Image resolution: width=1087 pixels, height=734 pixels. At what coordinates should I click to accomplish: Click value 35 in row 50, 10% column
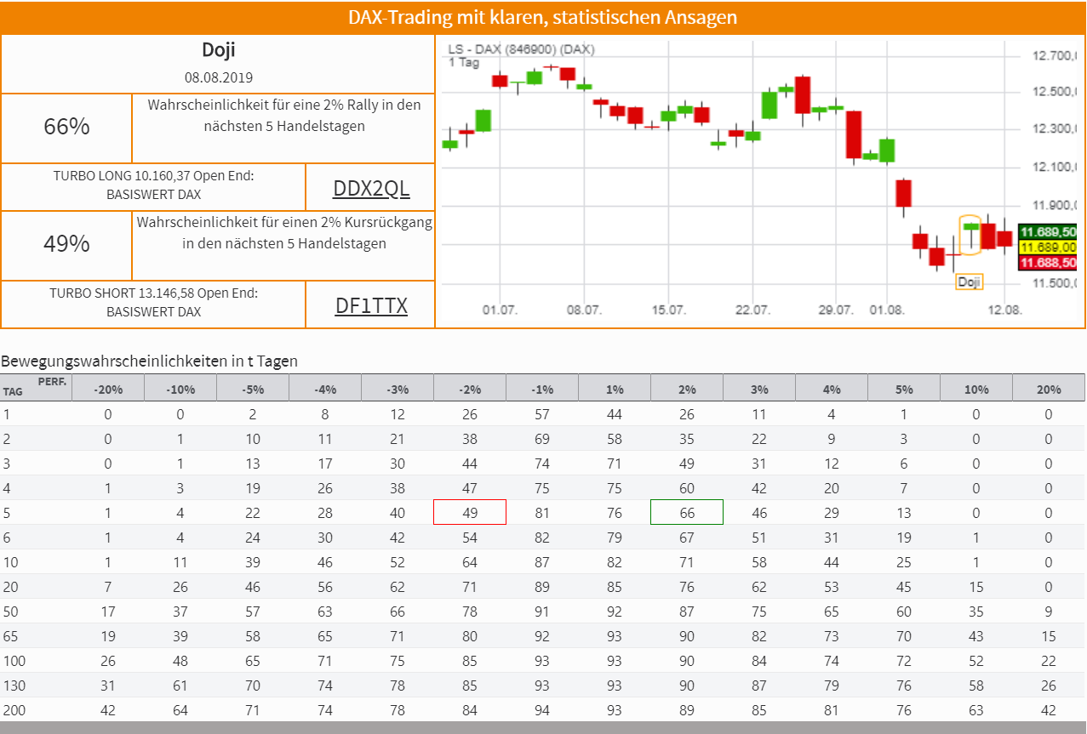pos(976,612)
